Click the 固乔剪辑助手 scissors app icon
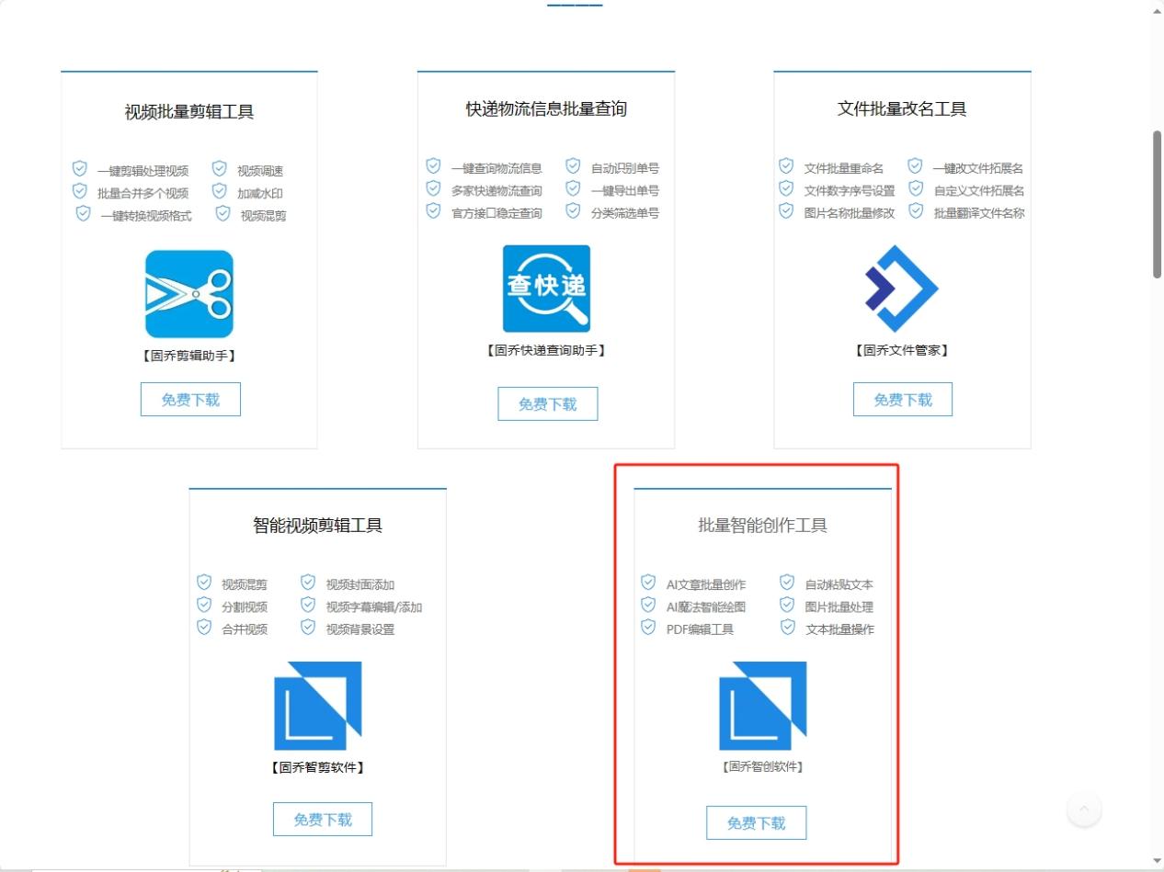The image size is (1164, 872). 189,291
